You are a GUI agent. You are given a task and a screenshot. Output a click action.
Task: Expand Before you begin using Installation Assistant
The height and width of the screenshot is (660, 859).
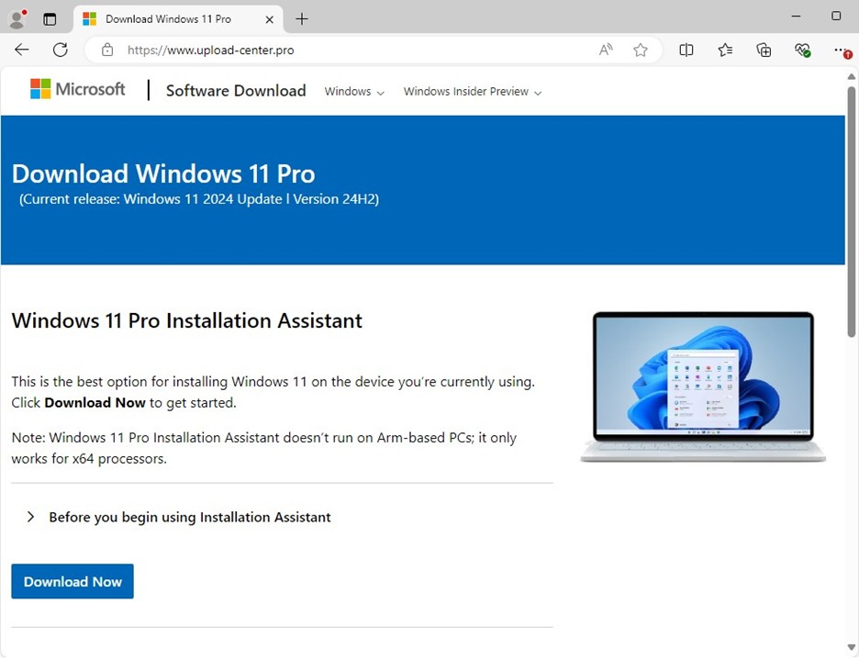click(x=179, y=517)
